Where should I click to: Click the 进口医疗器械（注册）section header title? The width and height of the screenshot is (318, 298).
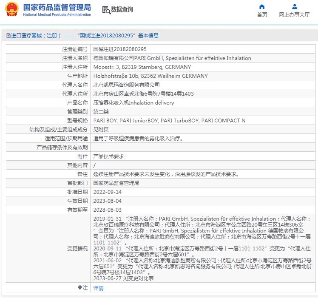[36, 36]
